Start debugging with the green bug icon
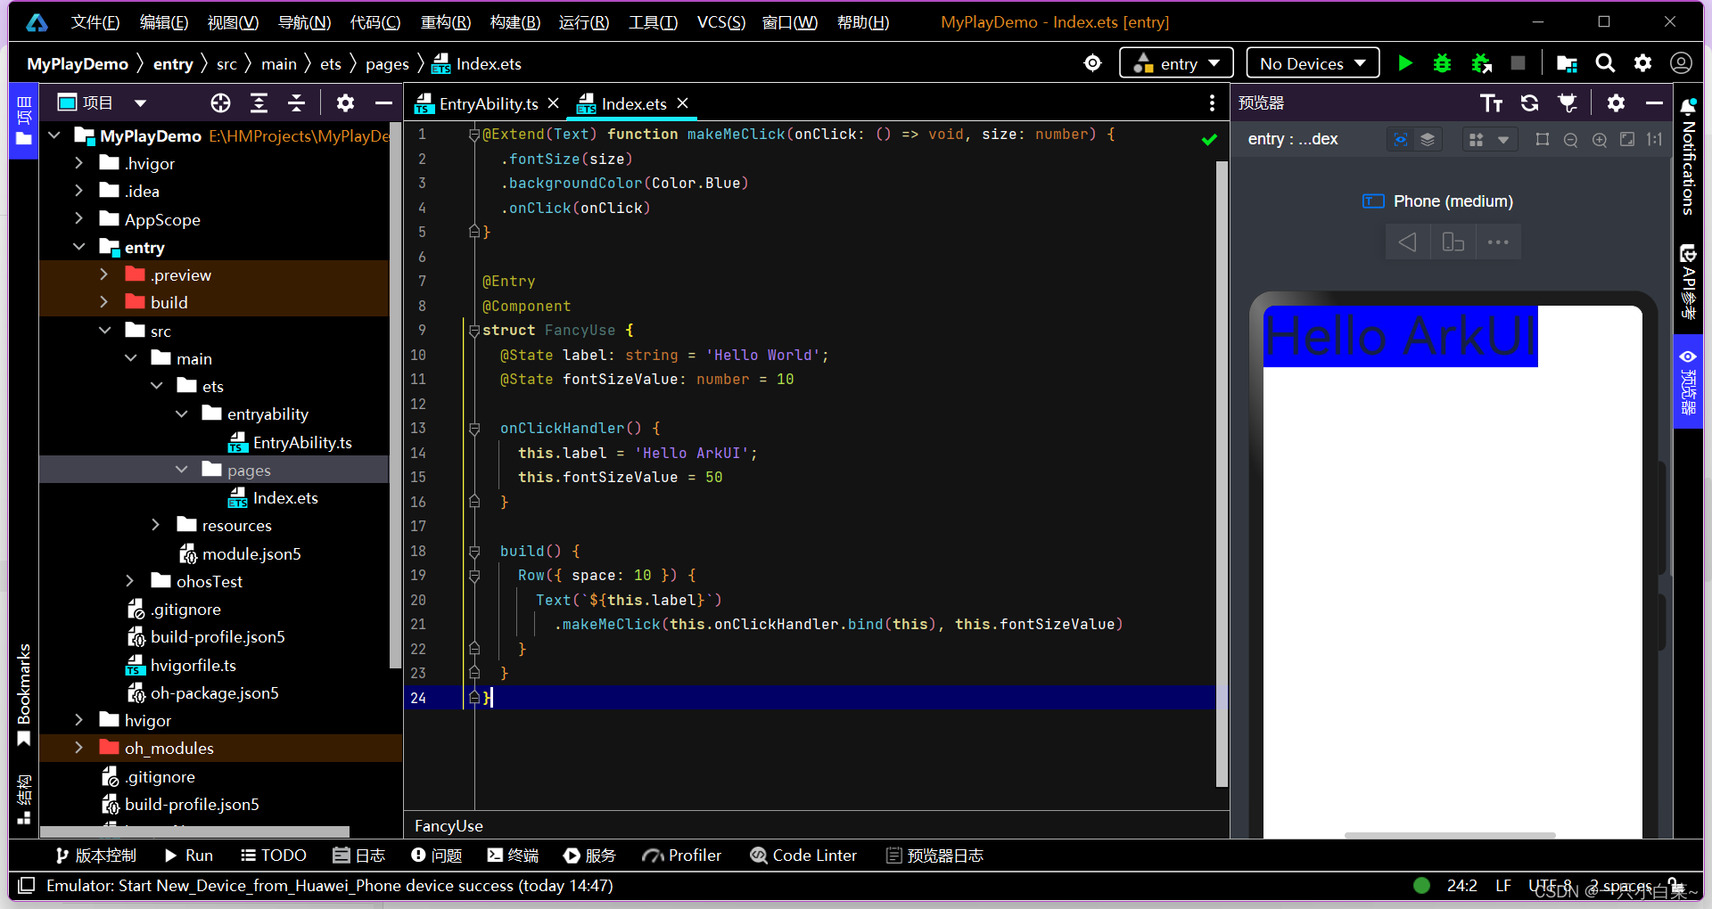 [1442, 63]
